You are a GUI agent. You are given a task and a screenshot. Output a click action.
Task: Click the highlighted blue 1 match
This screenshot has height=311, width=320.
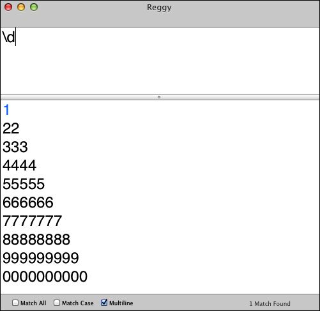(x=6, y=110)
